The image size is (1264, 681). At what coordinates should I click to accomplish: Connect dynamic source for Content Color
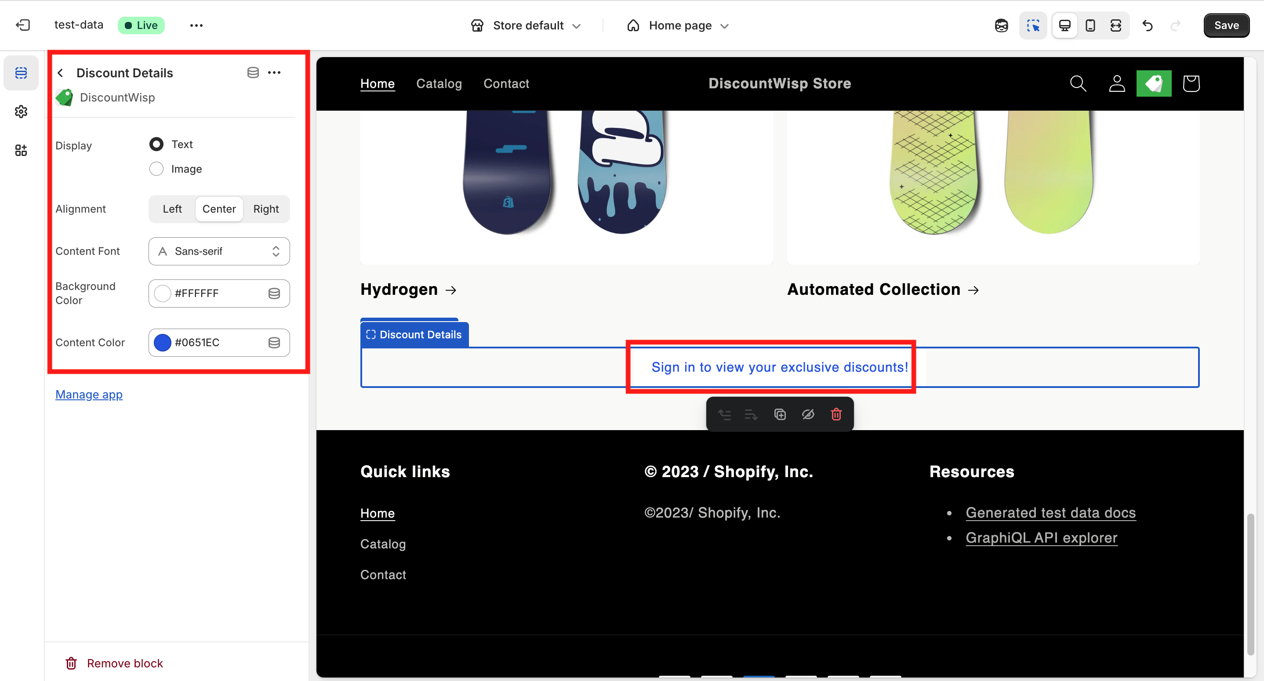point(274,342)
